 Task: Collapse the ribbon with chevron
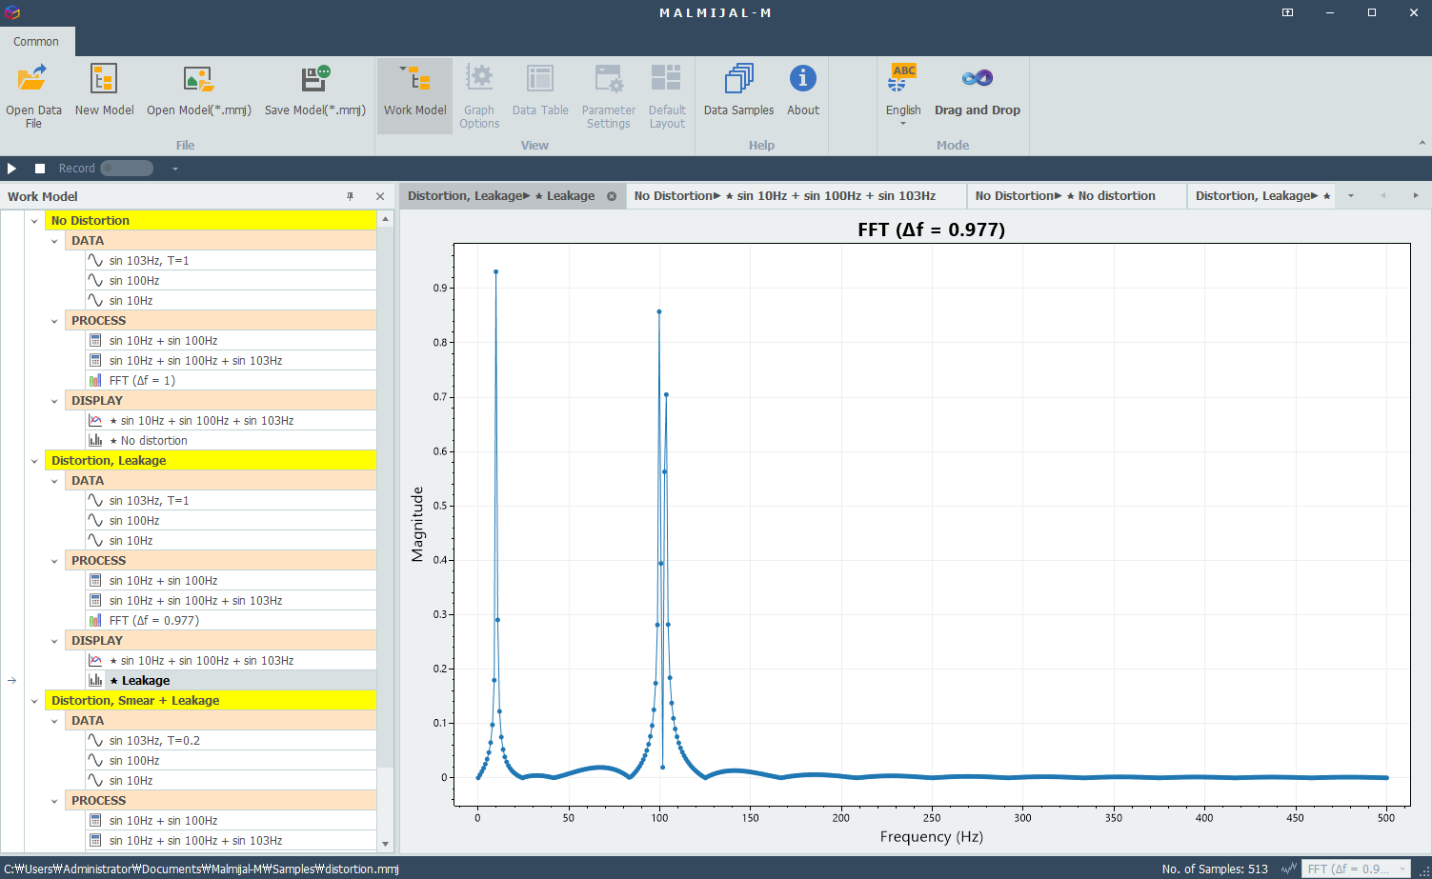1422,144
